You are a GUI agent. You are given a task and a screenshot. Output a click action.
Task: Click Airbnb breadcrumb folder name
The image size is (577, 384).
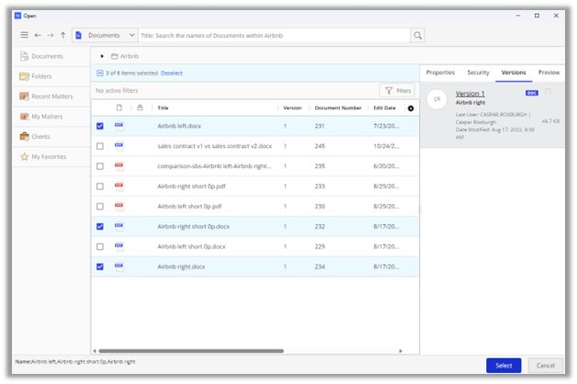pyautogui.click(x=130, y=56)
